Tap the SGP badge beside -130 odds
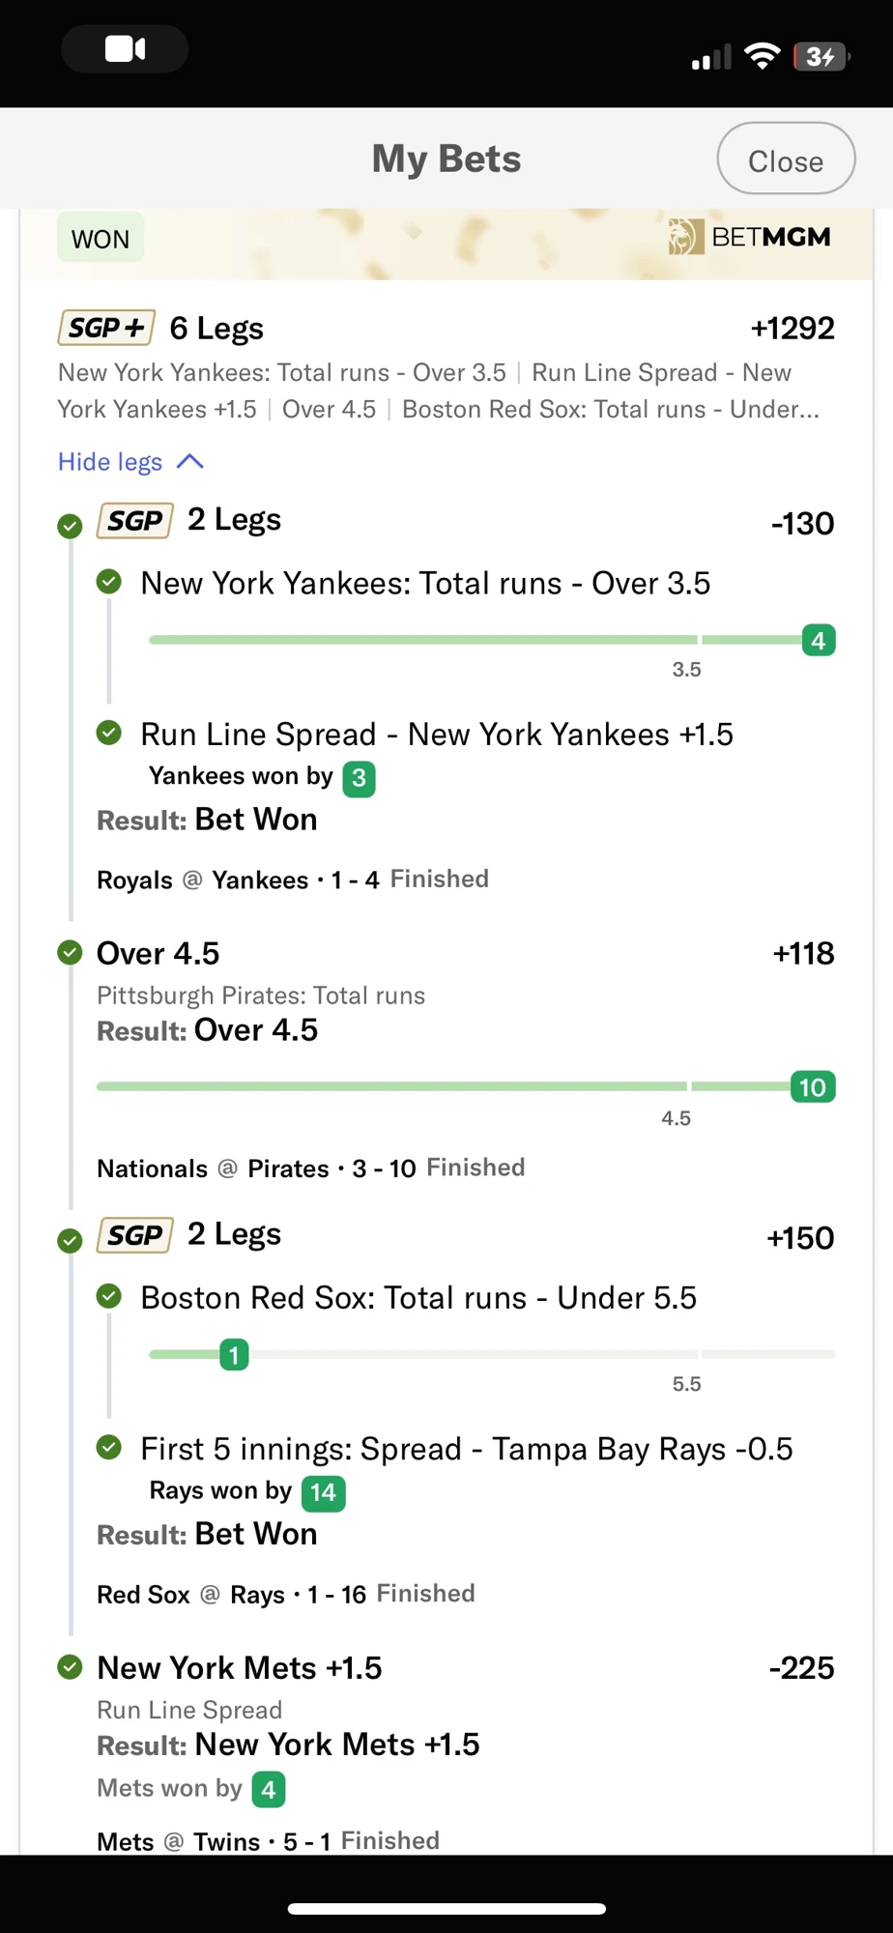 pos(135,521)
